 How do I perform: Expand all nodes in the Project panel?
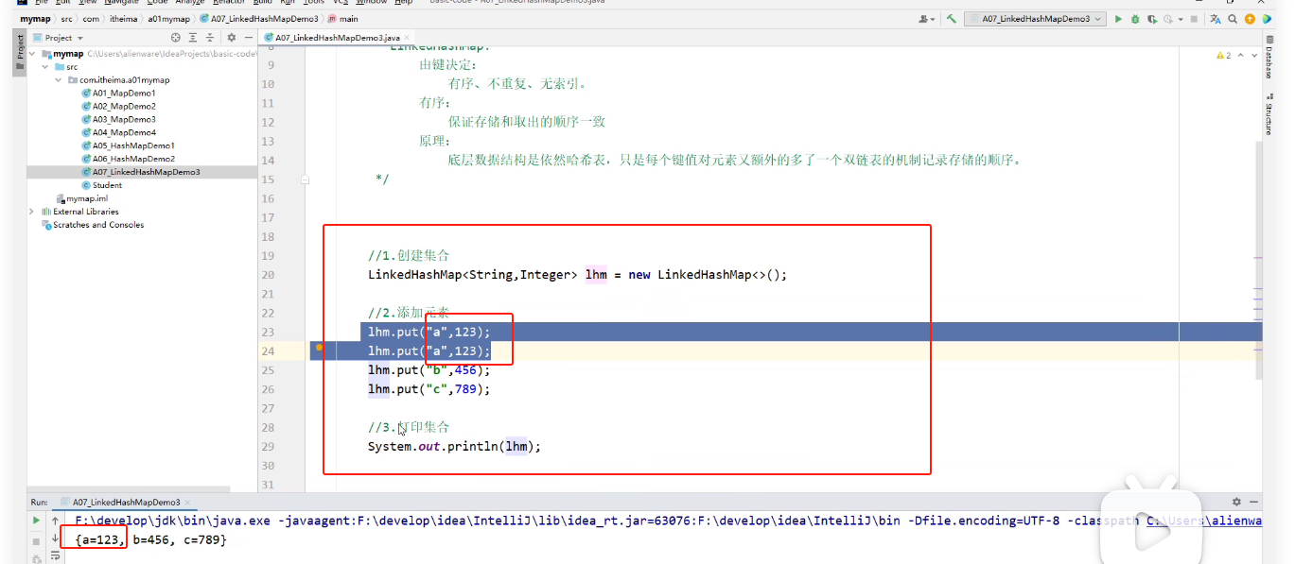(192, 38)
